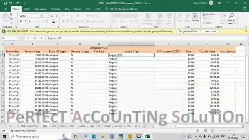Screen dimensions: 249x140
Task: Switch to Page Layout view icon
Action: click(205, 131)
